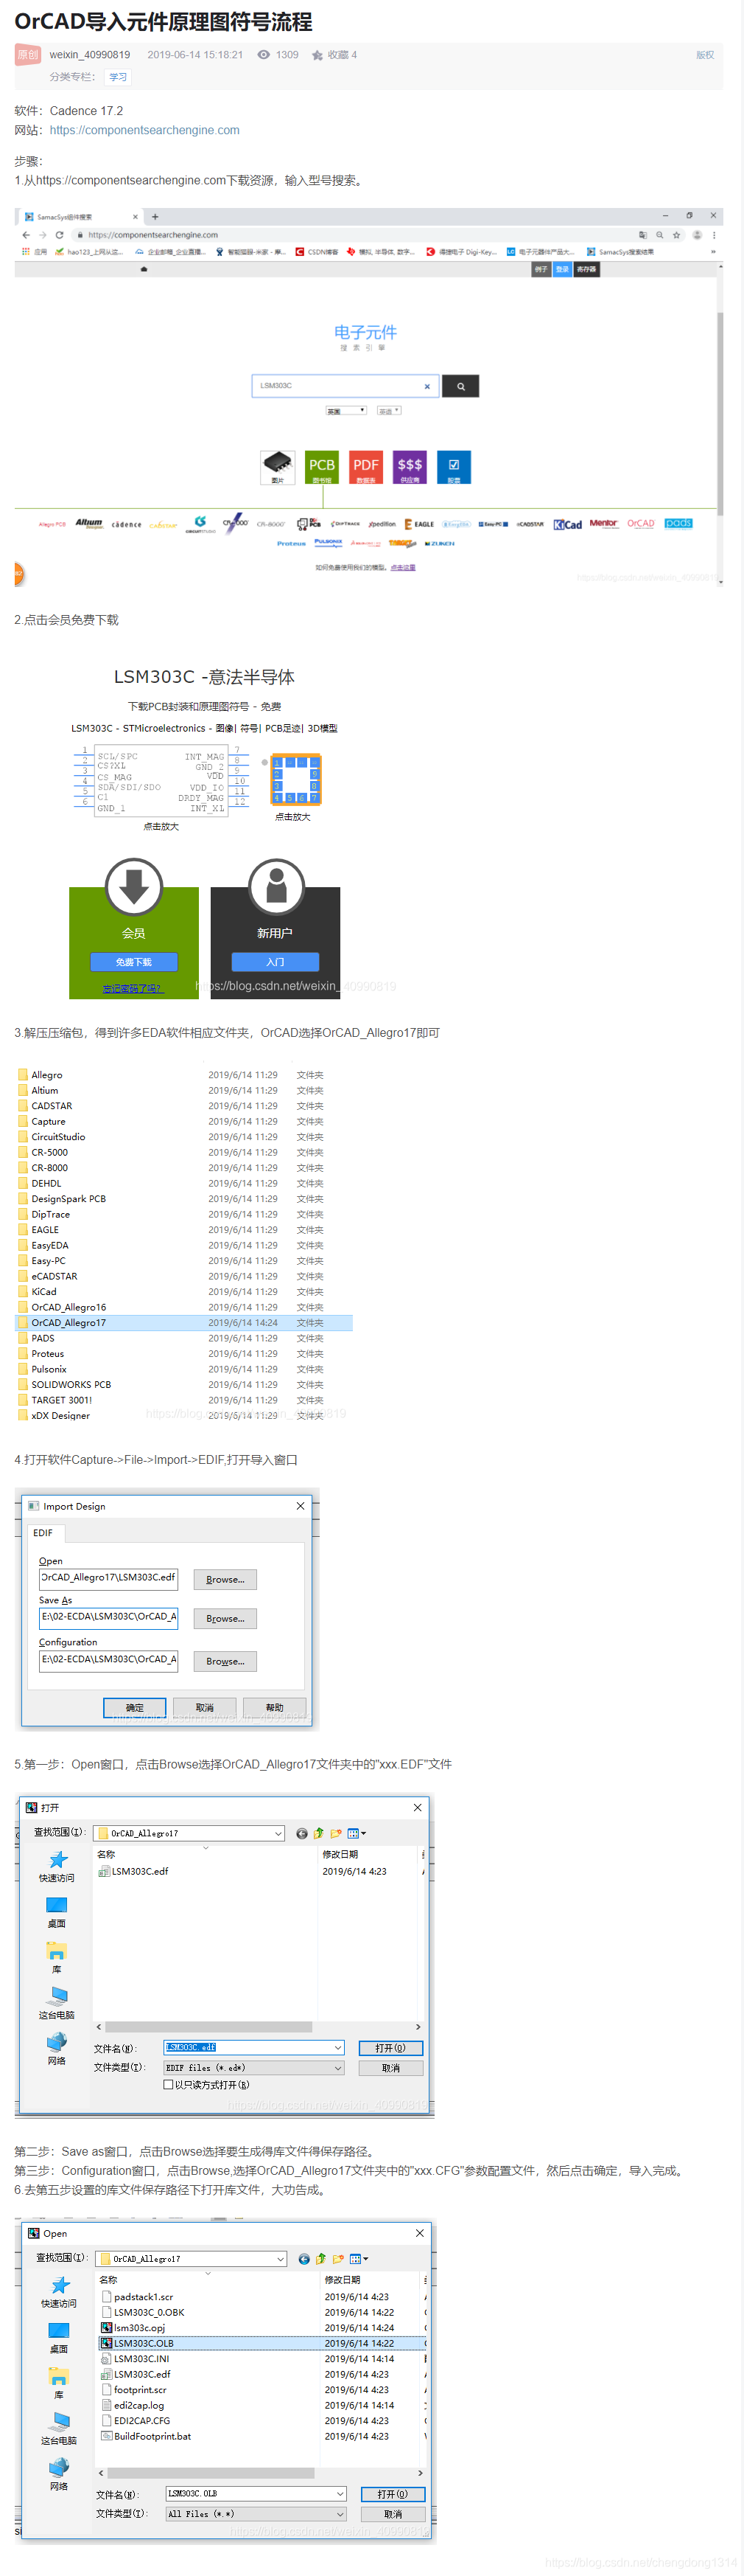Click the 确定 button in Import Design
The height and width of the screenshot is (2576, 744).
tap(135, 1707)
